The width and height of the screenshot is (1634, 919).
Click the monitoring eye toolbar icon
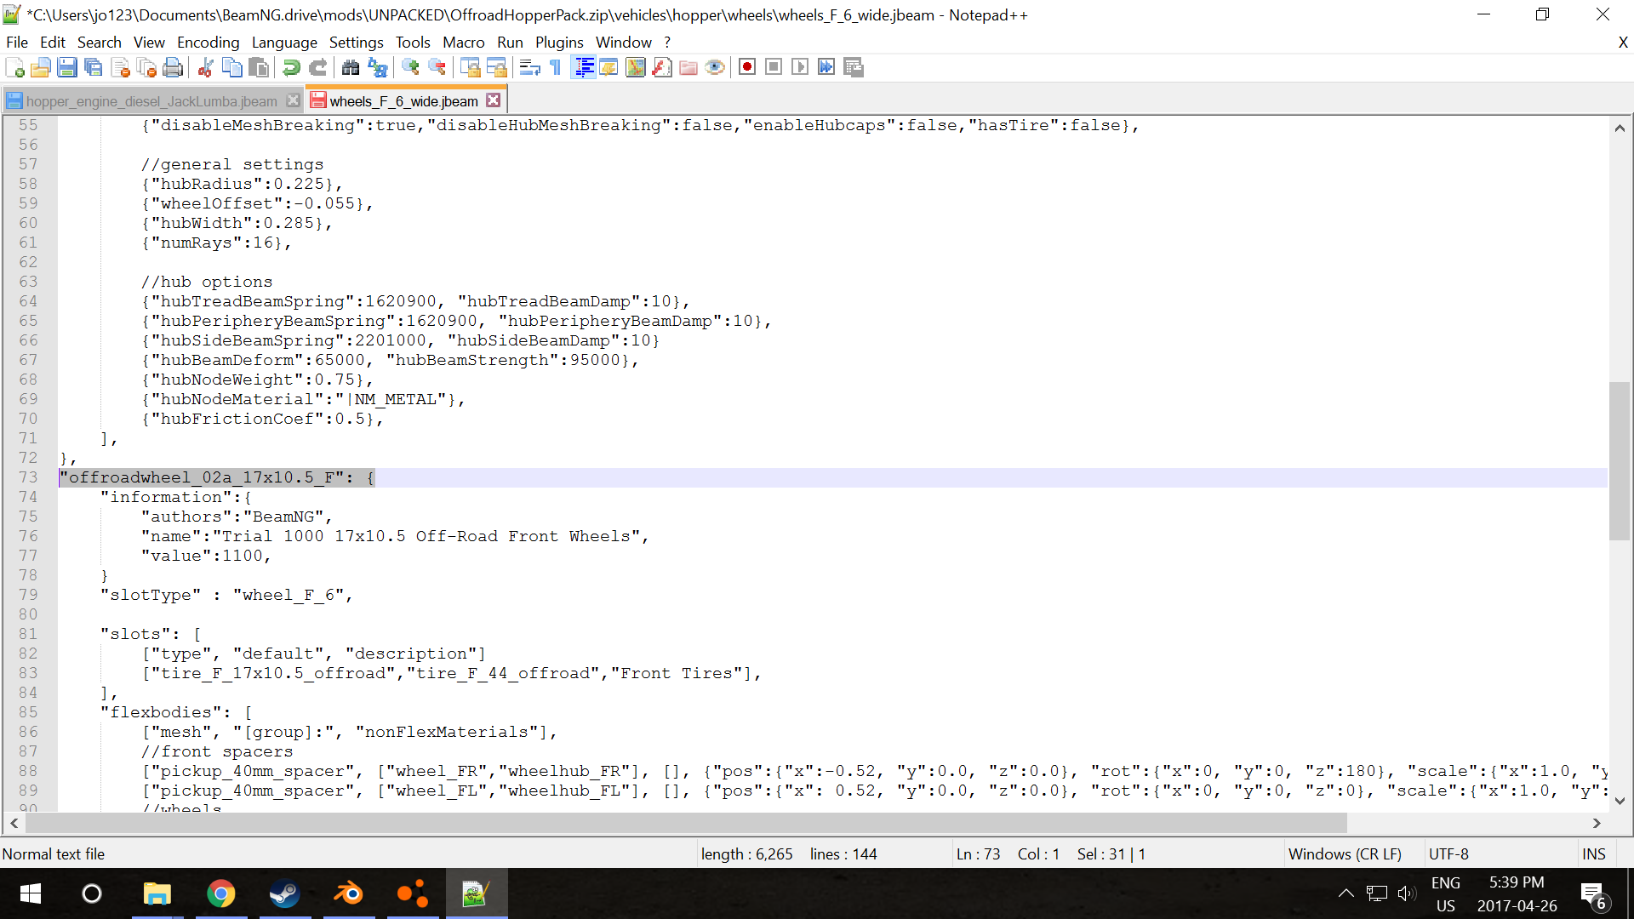(715, 67)
